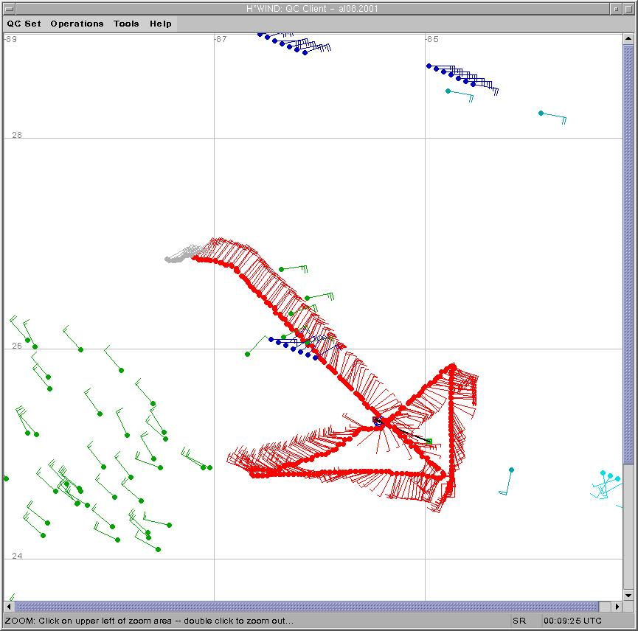The width and height of the screenshot is (638, 631).
Task: Click the vertical scrollbar down arrow
Action: point(628,594)
